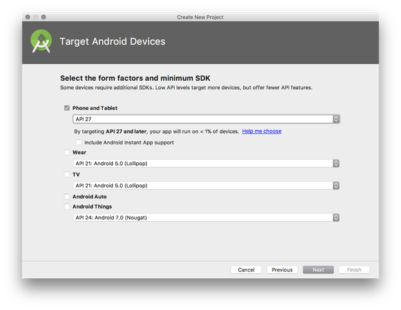Image resolution: width=401 pixels, height=310 pixels.
Task: Enable the Android Things checkbox
Action: tap(67, 206)
